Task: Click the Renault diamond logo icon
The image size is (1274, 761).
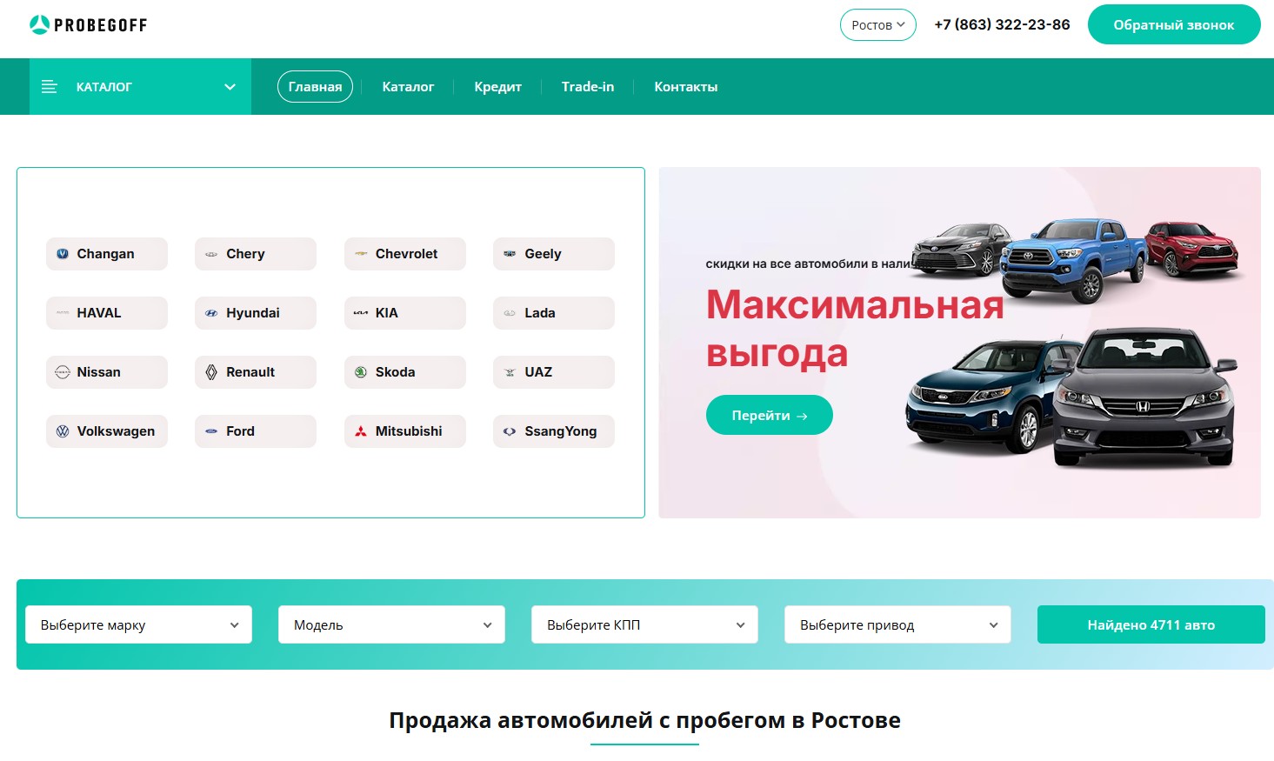Action: [x=211, y=372]
